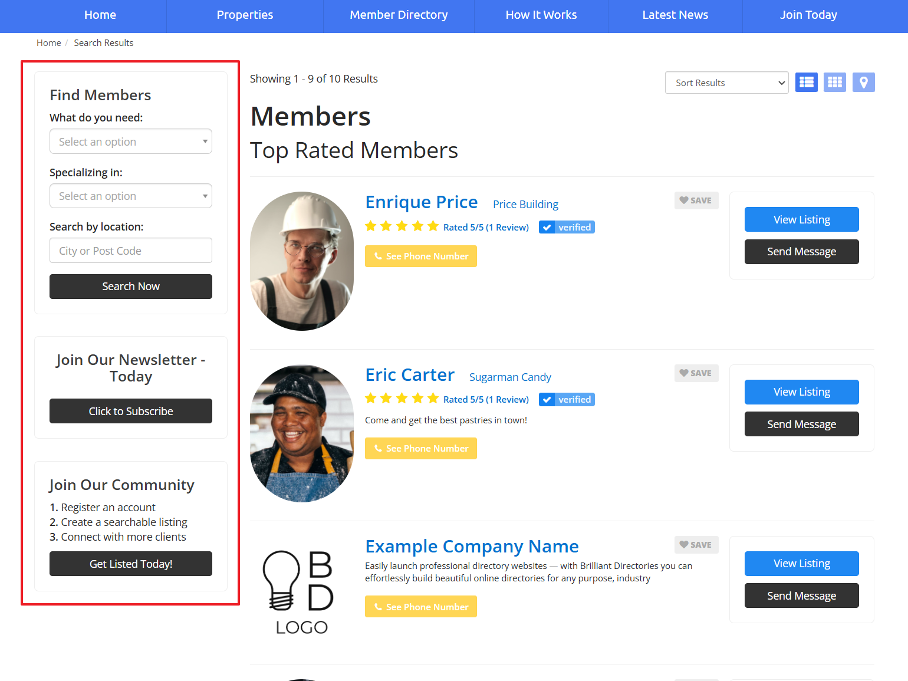Send Message to Example Company Name
Screen dimensions: 908x681
click(x=802, y=596)
